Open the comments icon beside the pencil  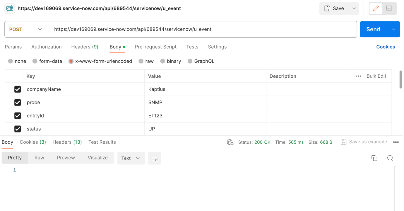[x=389, y=8]
